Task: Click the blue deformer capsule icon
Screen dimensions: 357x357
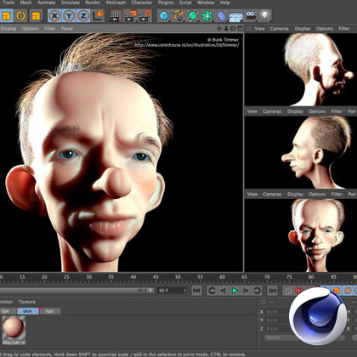Action: 222,15
